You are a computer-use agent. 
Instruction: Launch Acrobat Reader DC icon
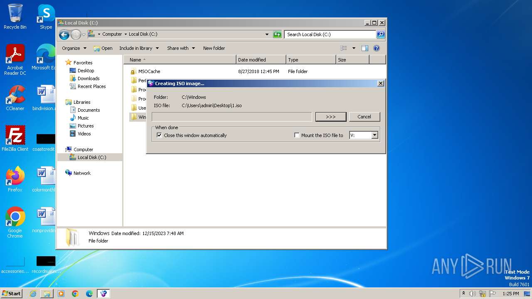pyautogui.click(x=15, y=60)
